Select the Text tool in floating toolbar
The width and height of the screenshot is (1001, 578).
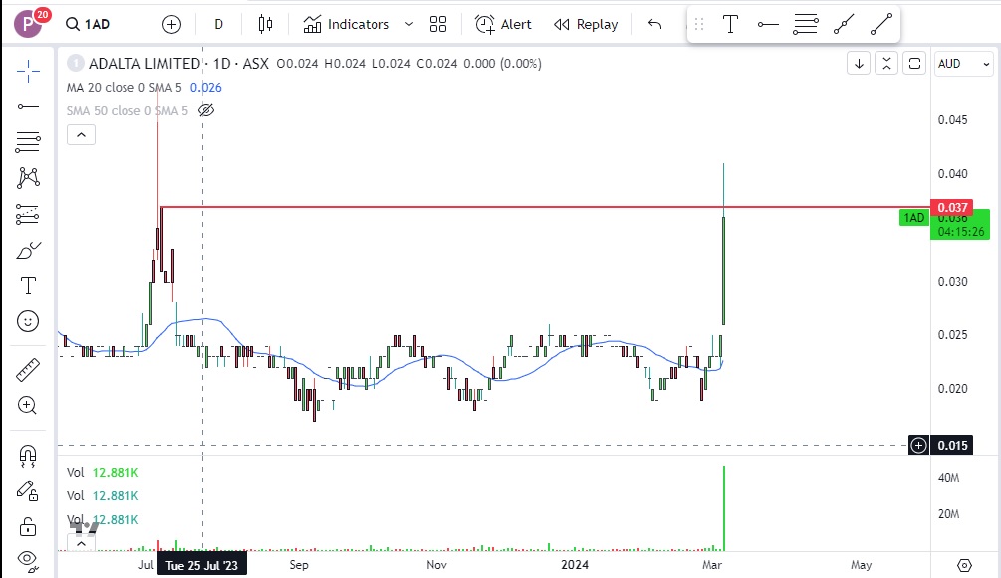(730, 24)
